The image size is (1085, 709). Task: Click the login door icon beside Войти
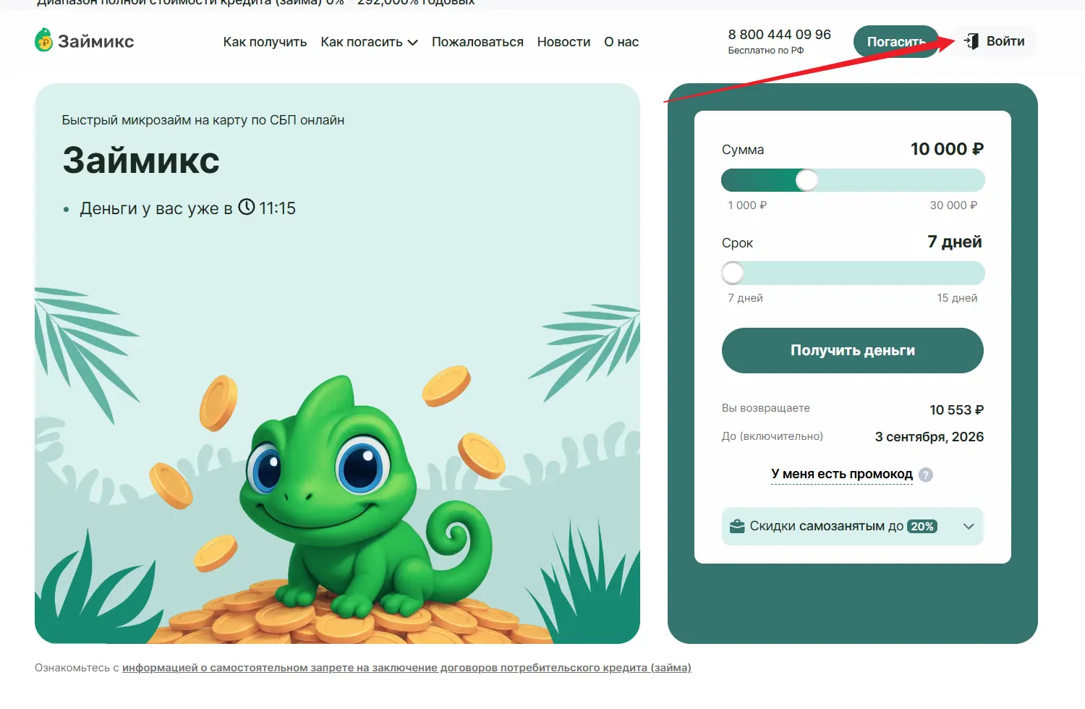(x=971, y=41)
